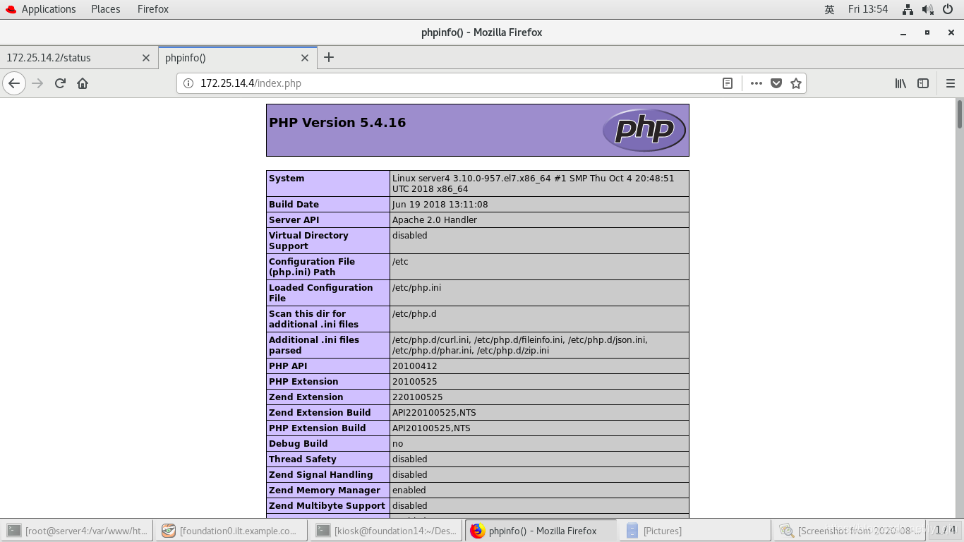Open the clock Fri 13:54
The height and width of the screenshot is (542, 964).
click(868, 9)
